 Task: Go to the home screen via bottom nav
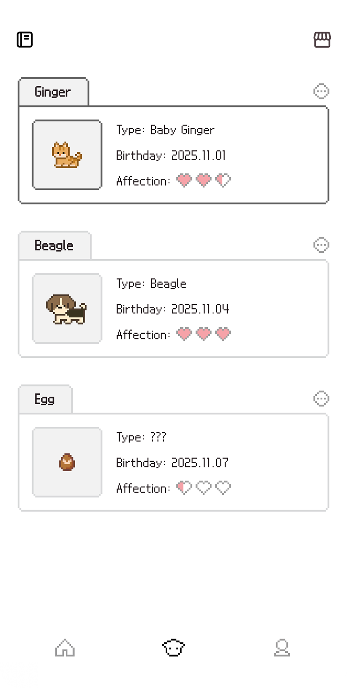65,647
